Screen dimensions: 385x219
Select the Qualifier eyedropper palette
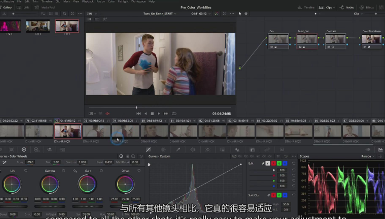tap(178, 149)
